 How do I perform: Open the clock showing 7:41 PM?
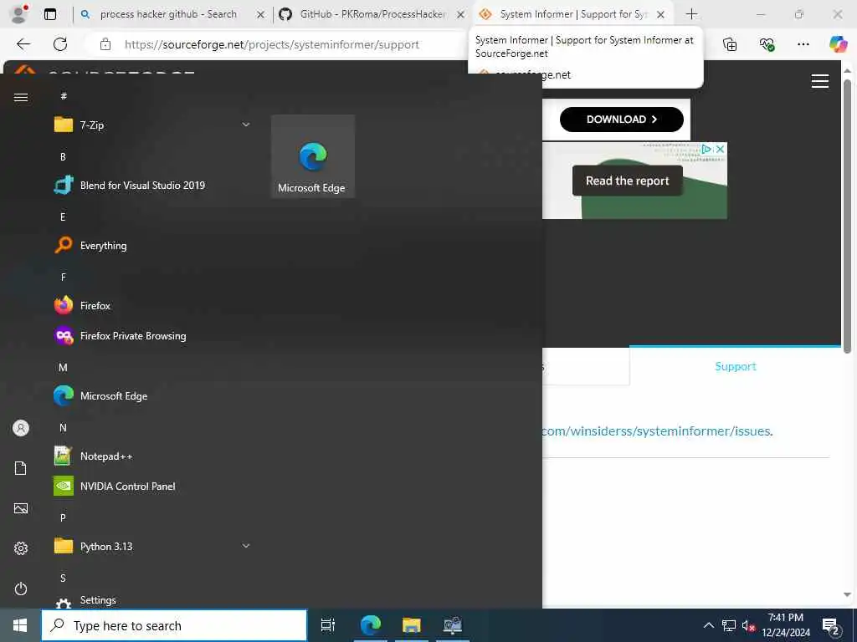point(786,625)
